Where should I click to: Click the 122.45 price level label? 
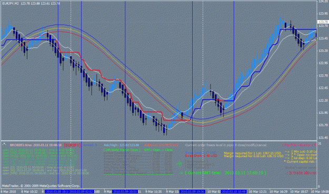(323, 88)
